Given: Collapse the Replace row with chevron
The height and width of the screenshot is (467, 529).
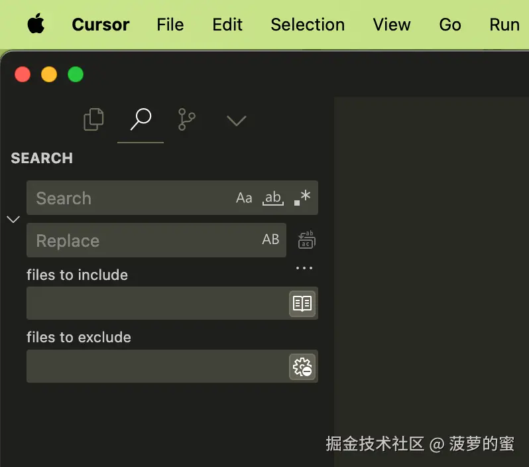Looking at the screenshot, I should (13, 220).
